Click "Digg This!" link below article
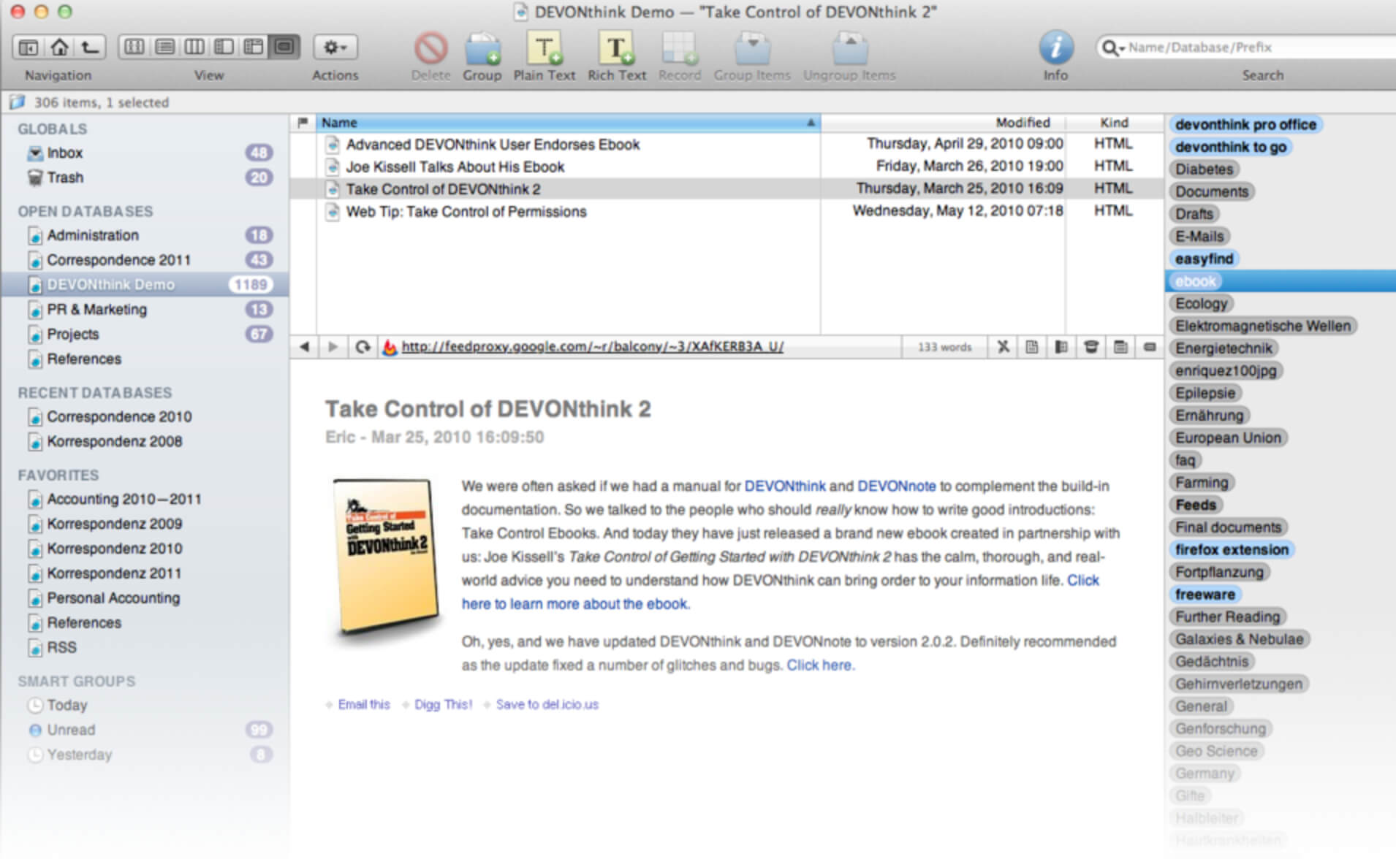 point(443,705)
